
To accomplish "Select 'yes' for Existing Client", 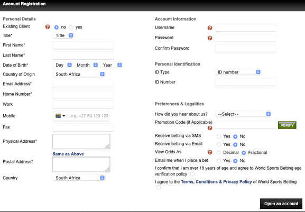I will (x=71, y=27).
